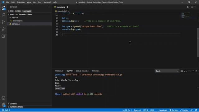This screenshot has height=112, width=199.
Task: Open the File menu
Action: (x=7, y=2)
